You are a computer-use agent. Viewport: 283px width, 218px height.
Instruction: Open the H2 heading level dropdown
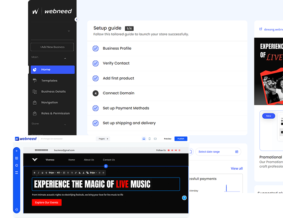point(59,172)
